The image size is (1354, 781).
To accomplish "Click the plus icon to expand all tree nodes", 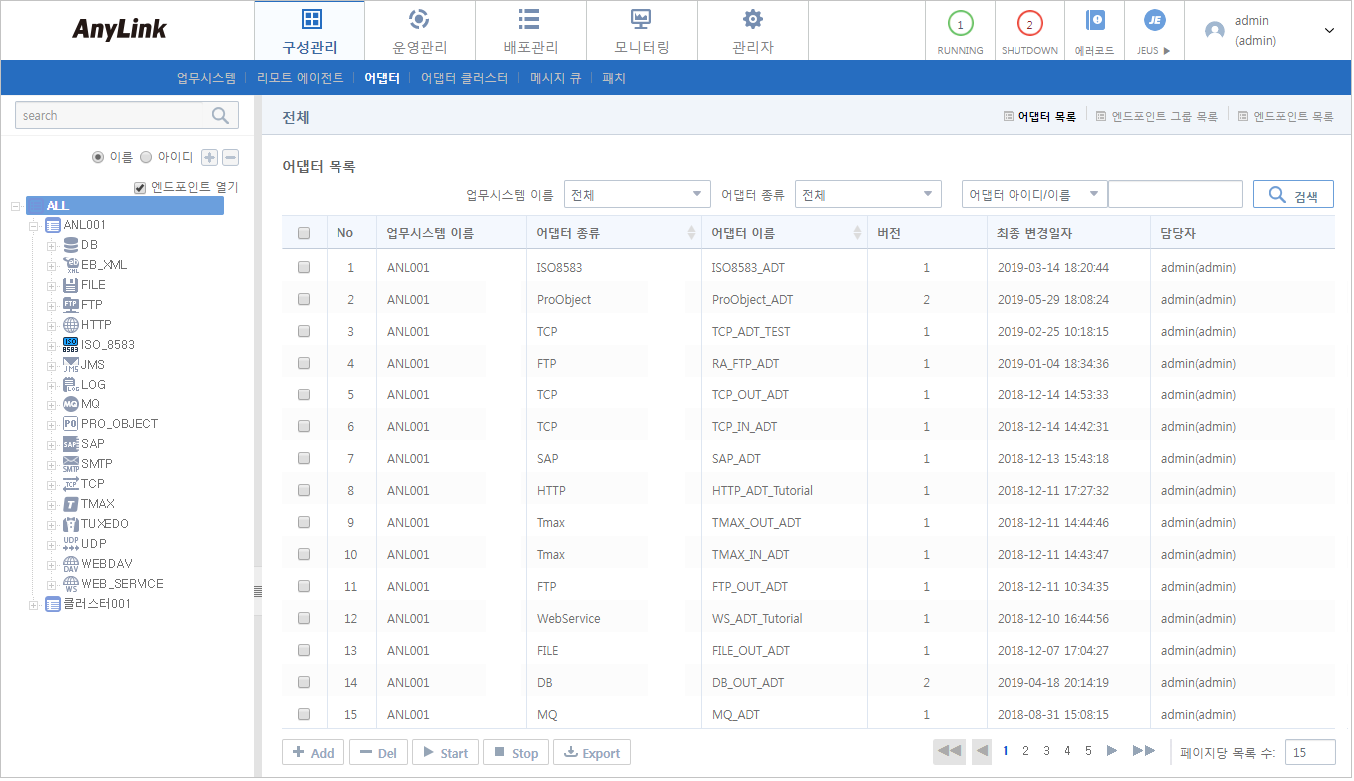I will (x=209, y=157).
